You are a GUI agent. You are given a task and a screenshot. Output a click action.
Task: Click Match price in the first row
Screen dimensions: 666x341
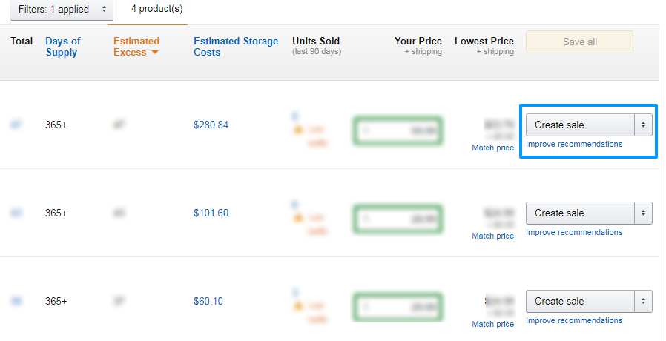click(492, 148)
